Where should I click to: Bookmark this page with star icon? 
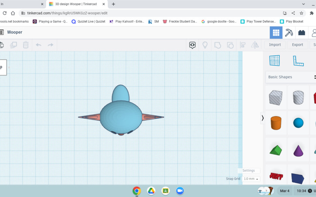pyautogui.click(x=301, y=13)
